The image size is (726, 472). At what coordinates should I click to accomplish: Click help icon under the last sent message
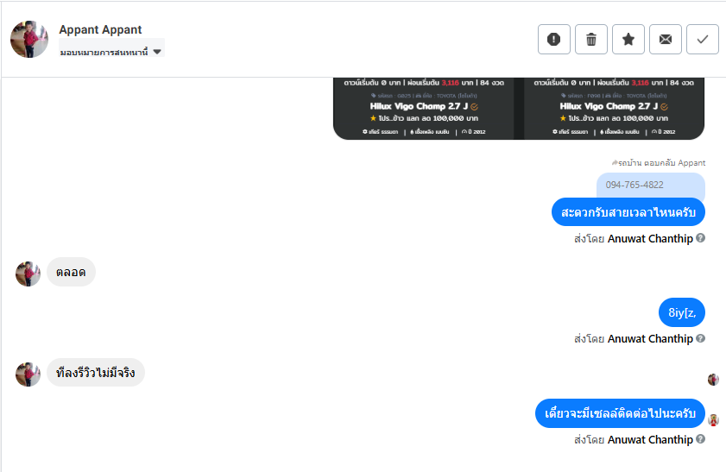tap(701, 439)
